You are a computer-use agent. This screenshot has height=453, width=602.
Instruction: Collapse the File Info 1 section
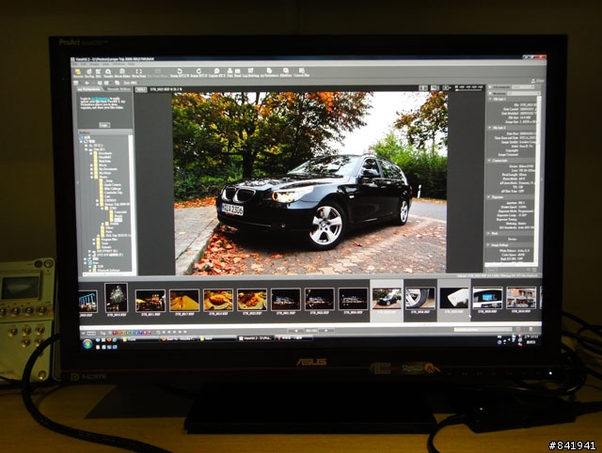pyautogui.click(x=490, y=99)
